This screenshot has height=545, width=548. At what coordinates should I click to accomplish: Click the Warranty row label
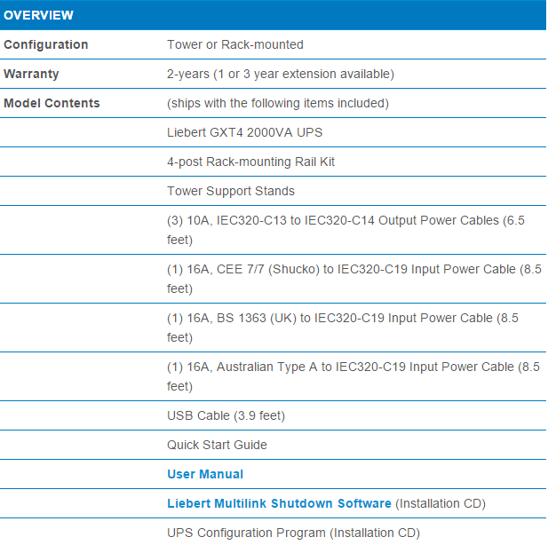click(31, 74)
